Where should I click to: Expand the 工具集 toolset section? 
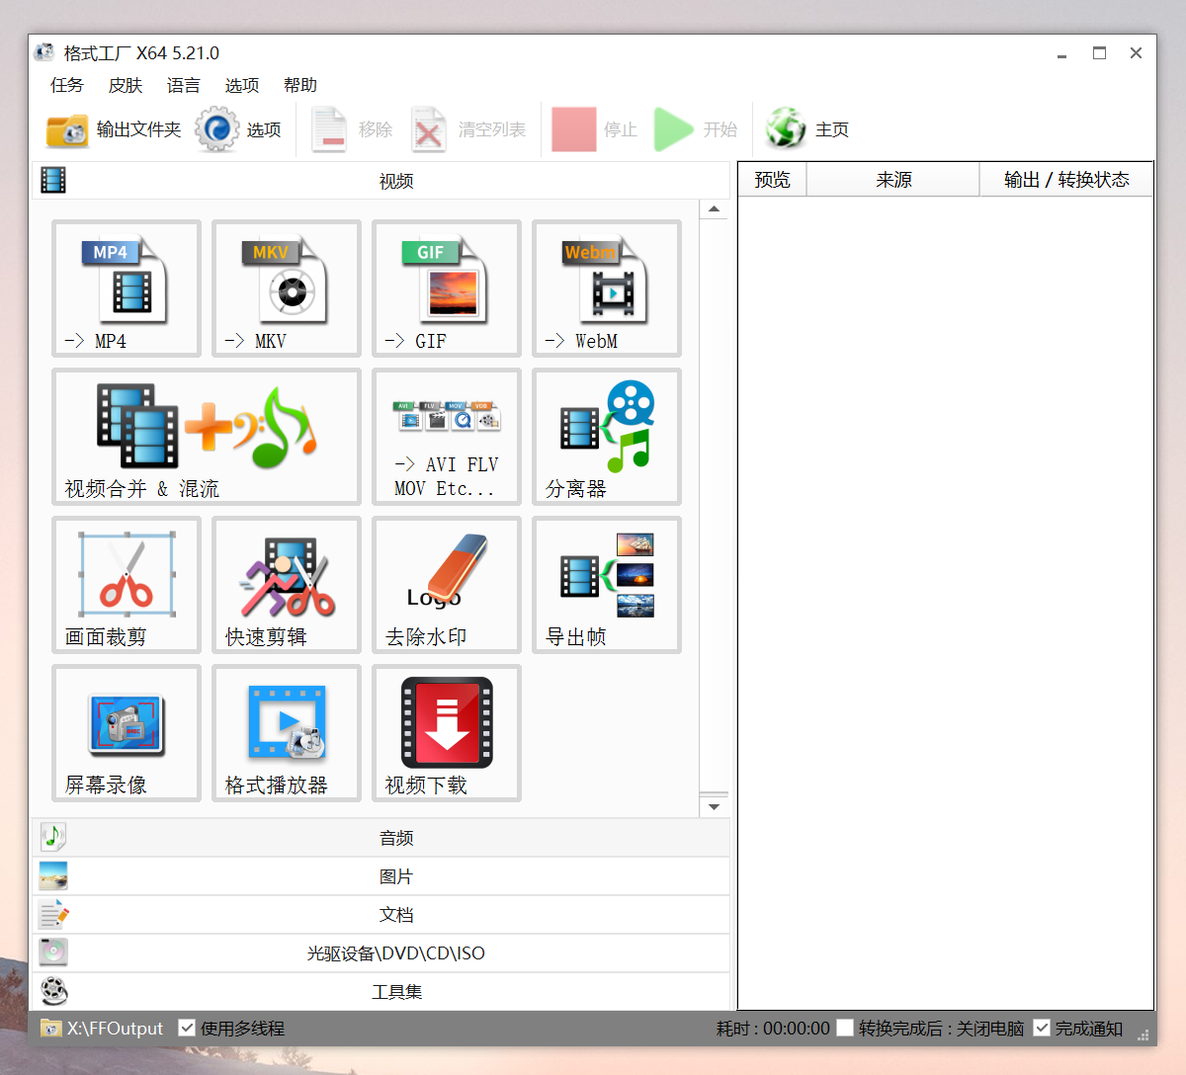pos(395,992)
